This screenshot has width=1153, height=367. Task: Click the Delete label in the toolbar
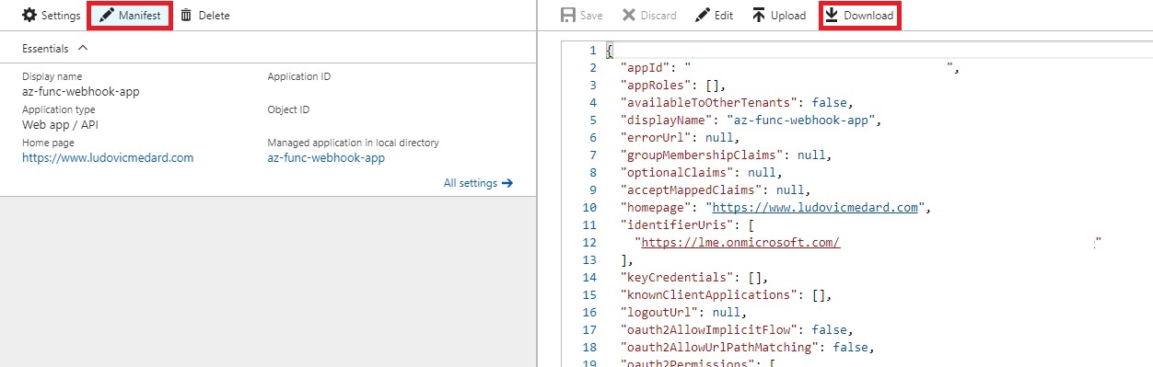click(214, 16)
